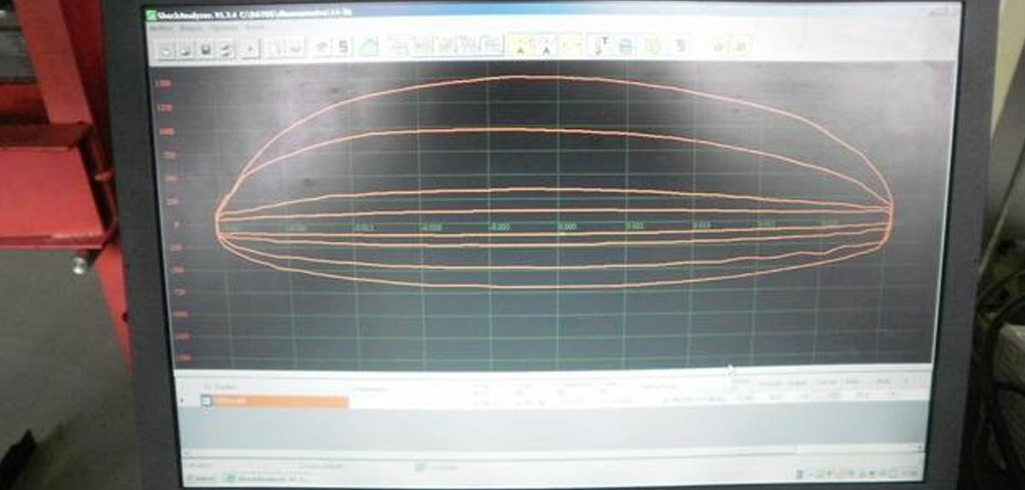Open the rightmost menu in the menu bar
1025x490 pixels.
pyautogui.click(x=255, y=27)
